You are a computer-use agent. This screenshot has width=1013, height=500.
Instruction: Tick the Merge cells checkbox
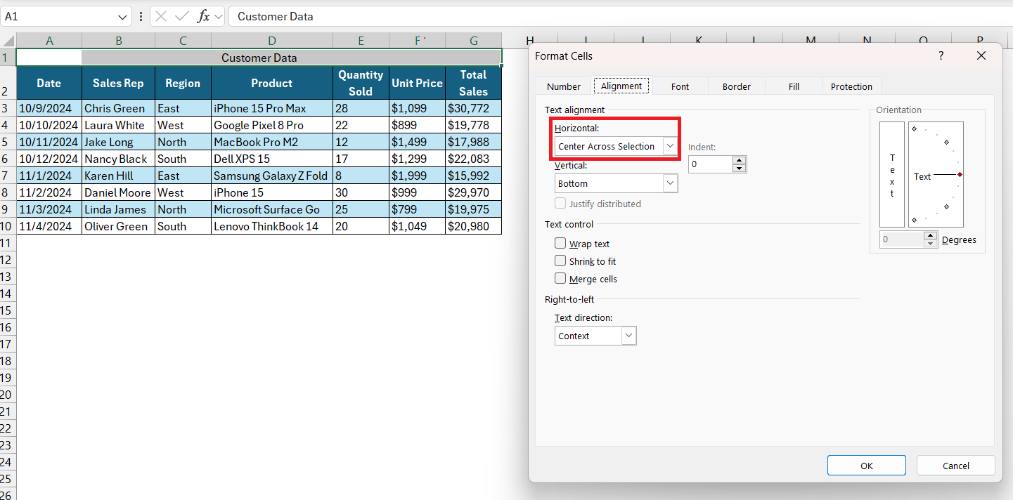coord(560,278)
